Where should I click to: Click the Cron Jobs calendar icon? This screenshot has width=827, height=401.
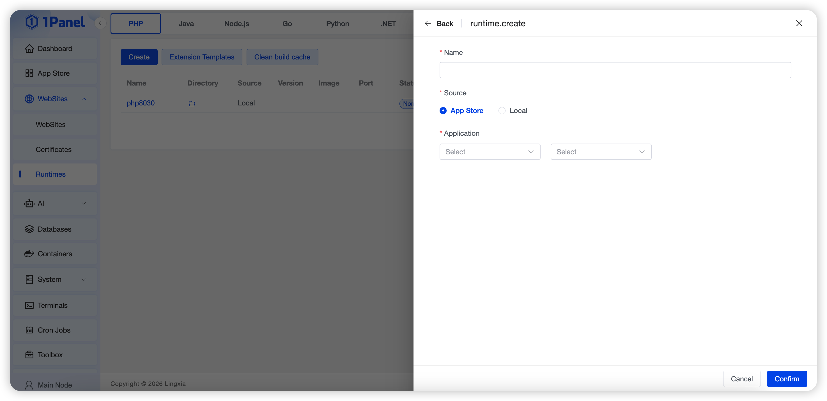(x=29, y=330)
